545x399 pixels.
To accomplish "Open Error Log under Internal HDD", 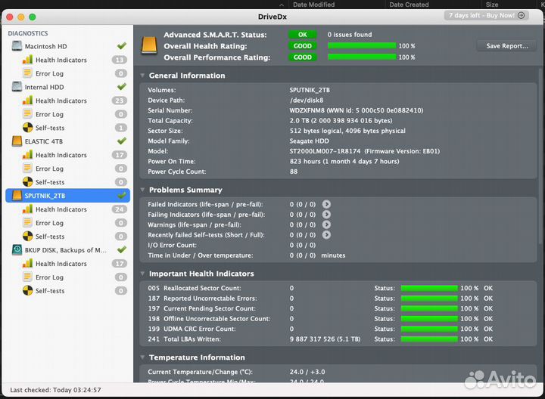I will (x=68, y=114).
